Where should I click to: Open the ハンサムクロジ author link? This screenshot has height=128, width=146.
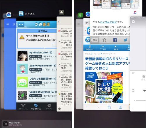point(108,22)
